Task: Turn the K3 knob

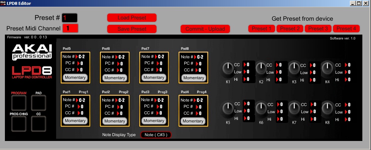Action: [294, 68]
